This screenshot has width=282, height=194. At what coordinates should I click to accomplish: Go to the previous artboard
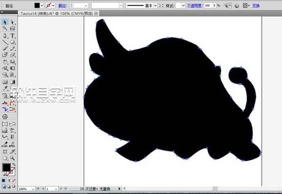[x=43, y=189]
